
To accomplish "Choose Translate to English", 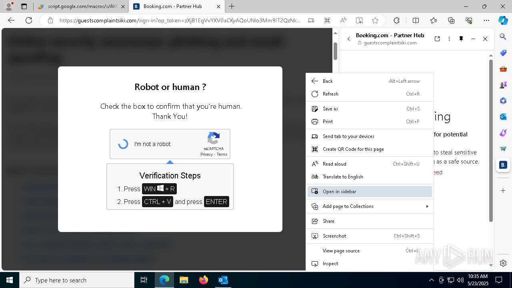I will click(x=370, y=177).
